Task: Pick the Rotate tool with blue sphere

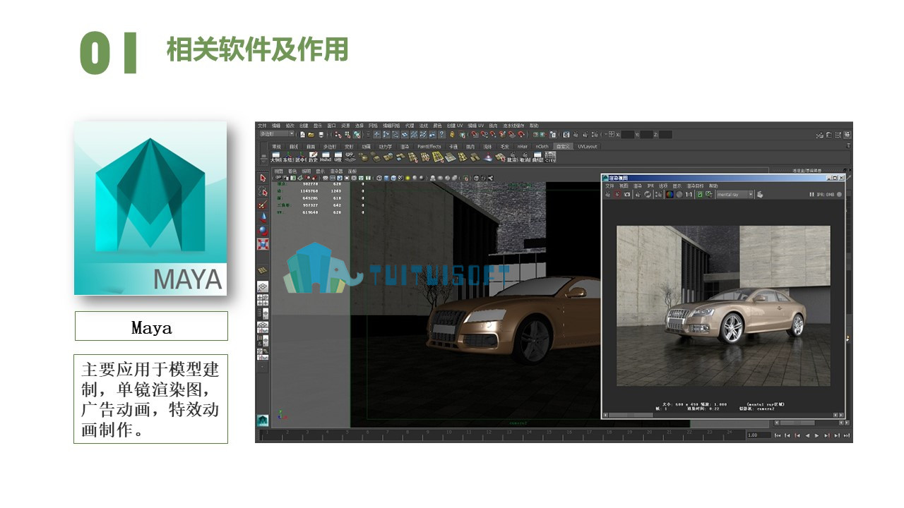Action: [x=263, y=231]
